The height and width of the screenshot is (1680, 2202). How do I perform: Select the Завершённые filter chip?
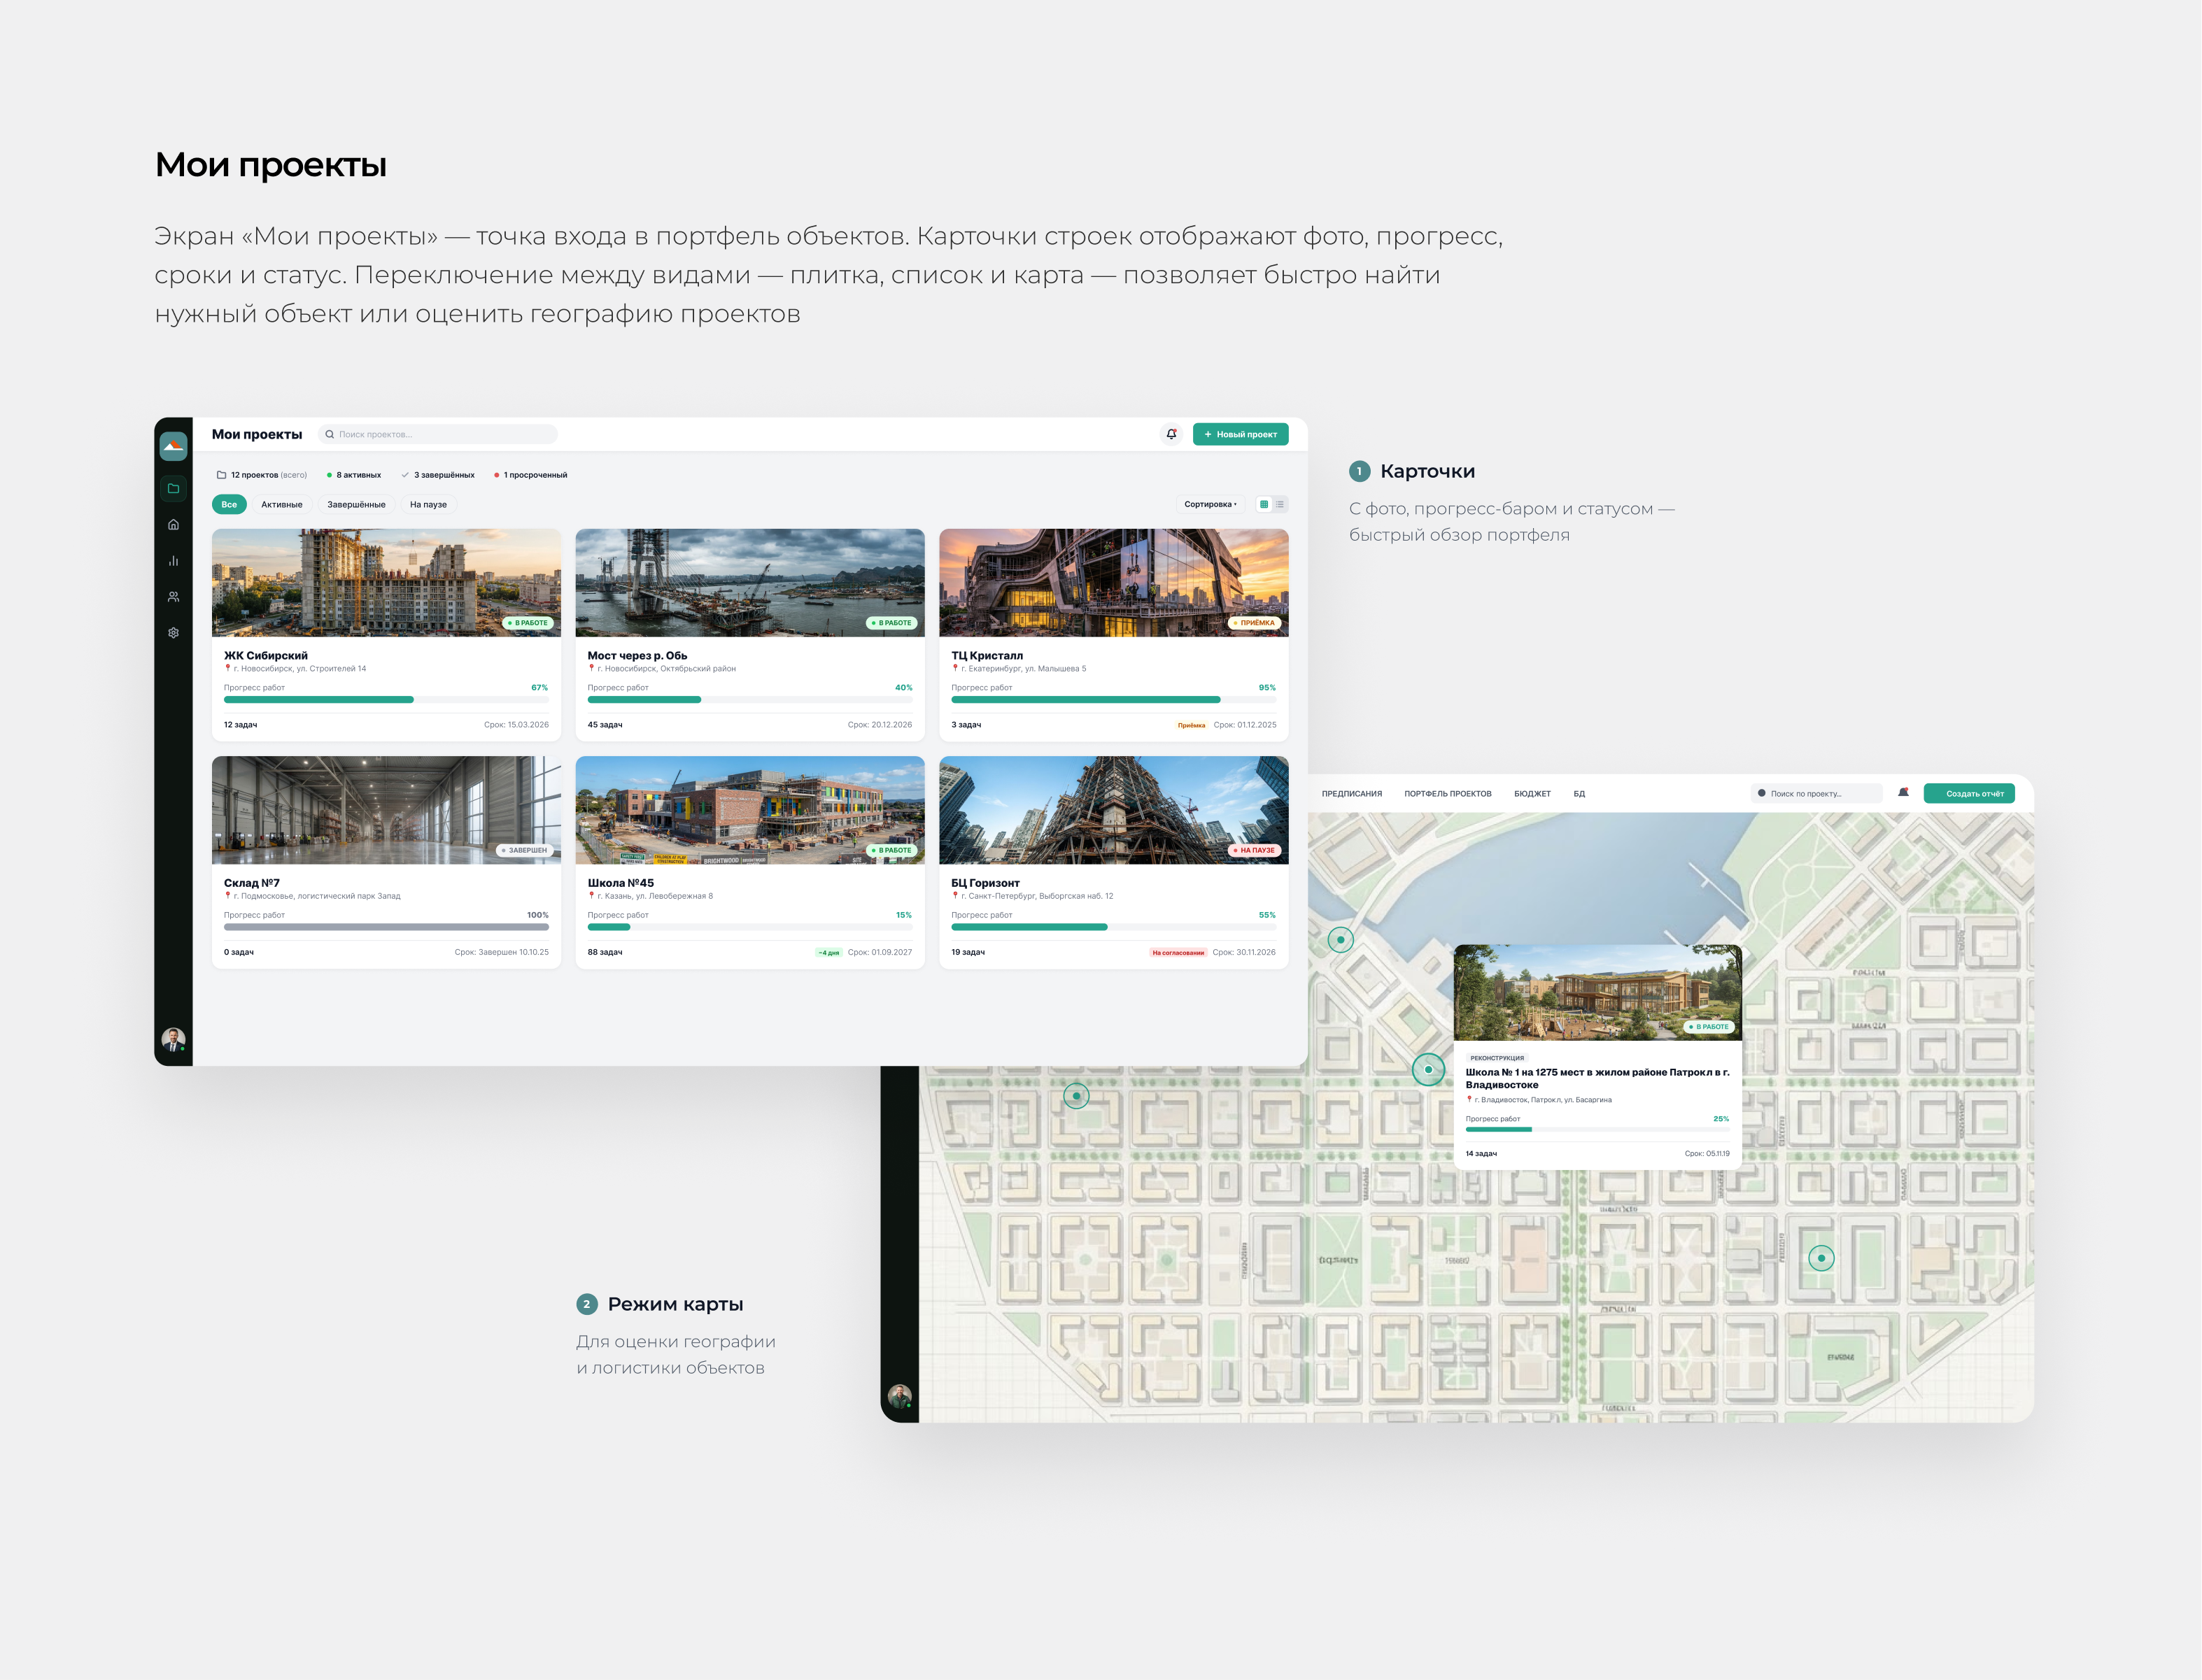[356, 504]
